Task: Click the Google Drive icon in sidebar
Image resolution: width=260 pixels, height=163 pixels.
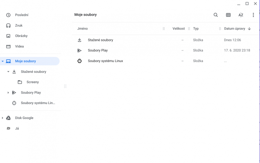Action: tap(8, 118)
